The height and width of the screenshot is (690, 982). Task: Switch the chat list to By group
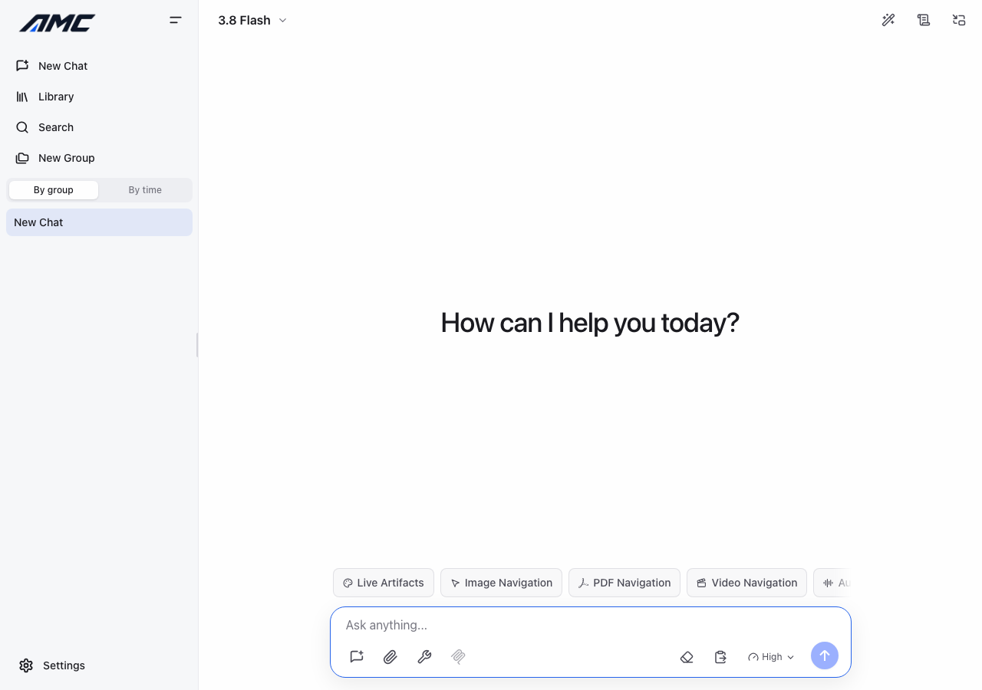(x=54, y=190)
